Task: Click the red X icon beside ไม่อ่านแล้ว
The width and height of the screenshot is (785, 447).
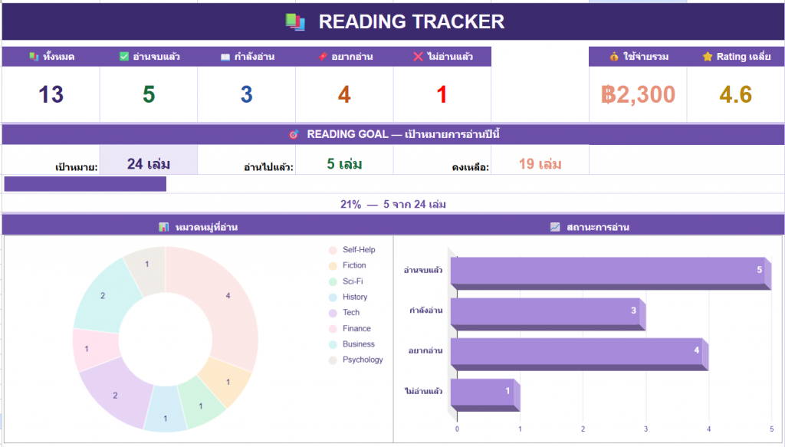Action: 418,57
